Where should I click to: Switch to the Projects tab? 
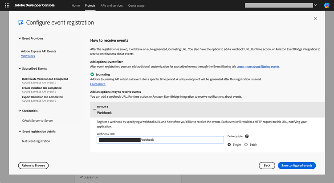tap(90, 5)
